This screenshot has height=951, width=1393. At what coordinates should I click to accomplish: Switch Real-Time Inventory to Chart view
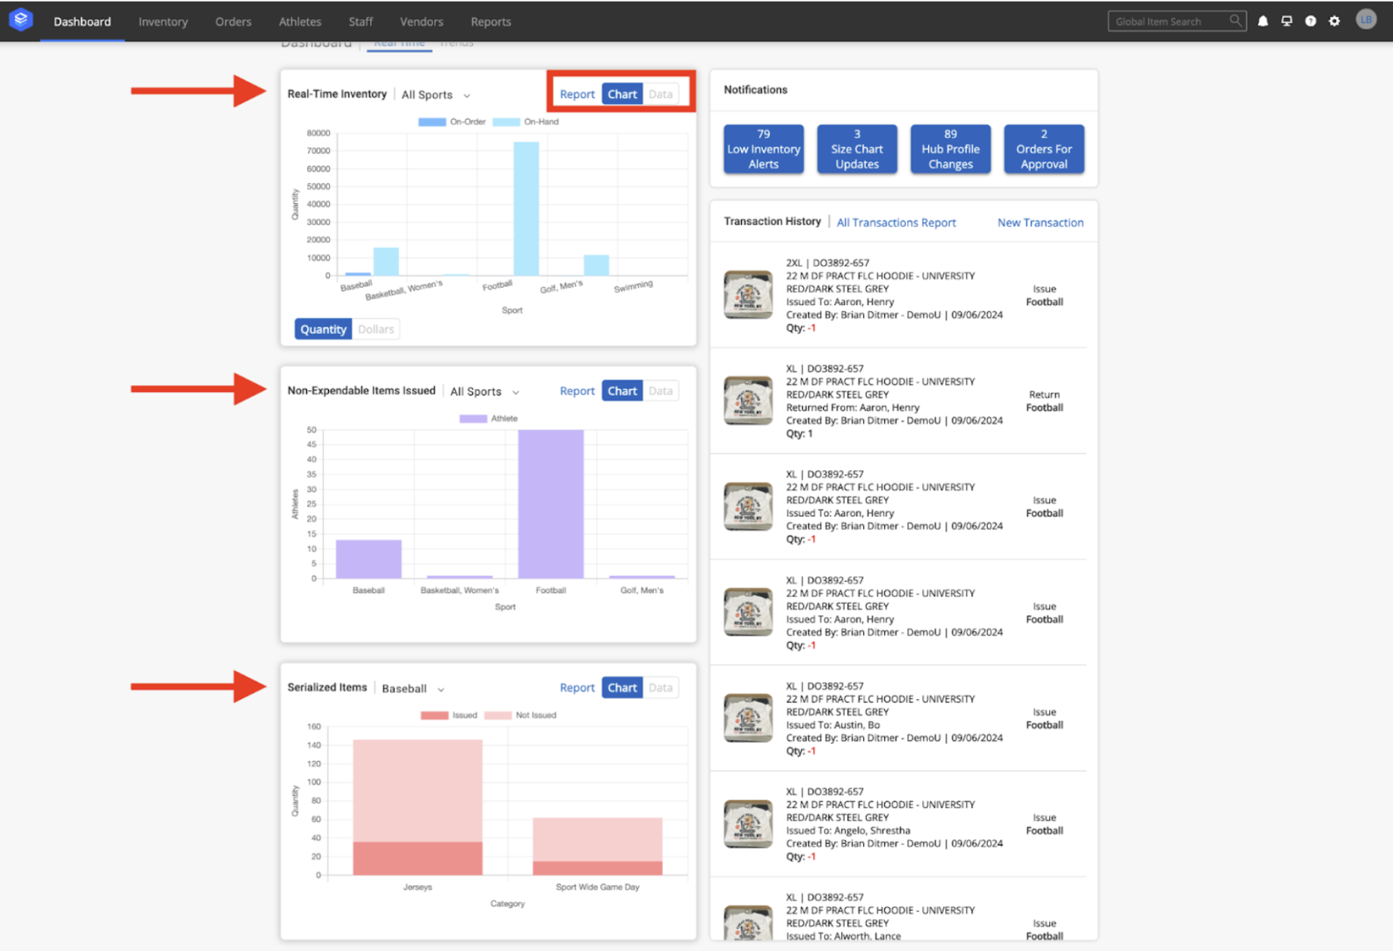tap(622, 94)
